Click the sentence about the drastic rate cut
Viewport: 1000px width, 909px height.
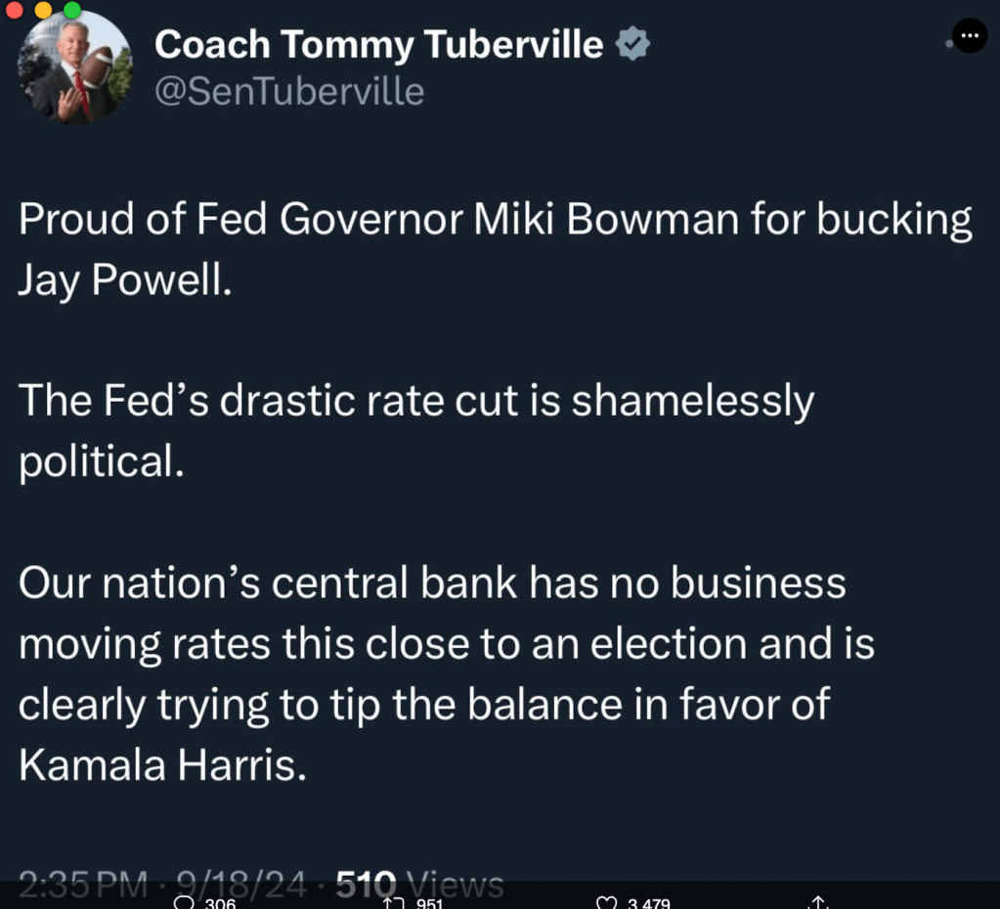point(415,430)
